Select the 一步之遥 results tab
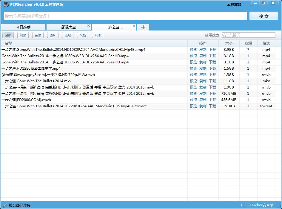Viewport: 282px width, 209px height. (114, 27)
